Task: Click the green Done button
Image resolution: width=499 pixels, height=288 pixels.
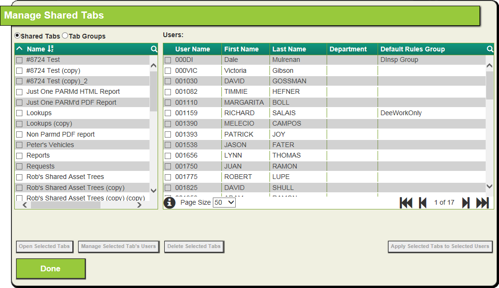Action: (x=50, y=268)
